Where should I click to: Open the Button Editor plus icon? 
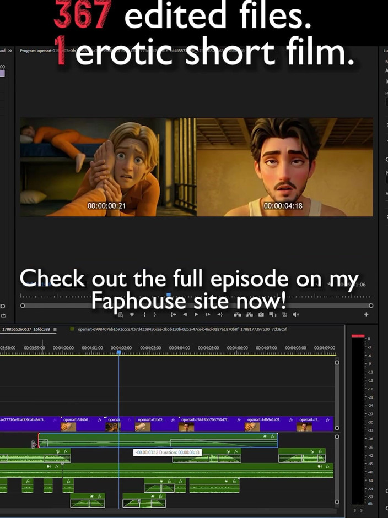366,314
